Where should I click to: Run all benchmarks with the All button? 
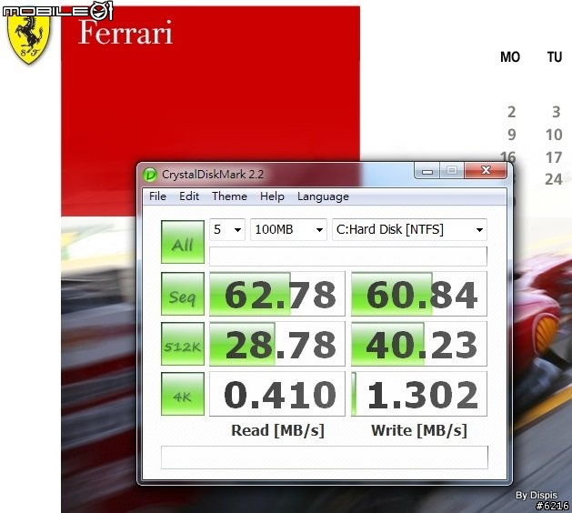(183, 242)
